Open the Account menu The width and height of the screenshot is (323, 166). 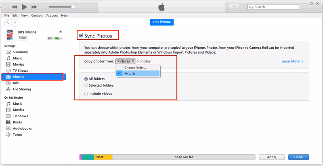(x=52, y=15)
